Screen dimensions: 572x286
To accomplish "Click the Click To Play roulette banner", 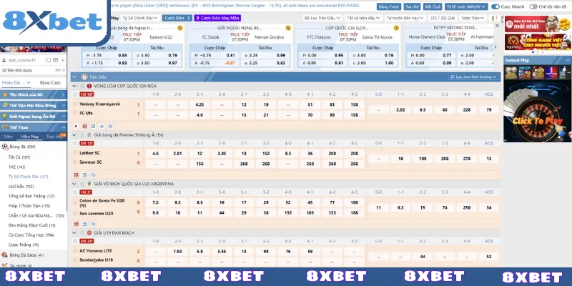I will 537,112.
